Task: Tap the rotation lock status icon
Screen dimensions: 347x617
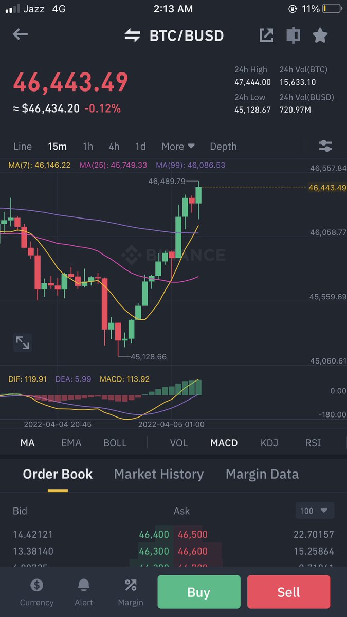Action: pyautogui.click(x=293, y=9)
